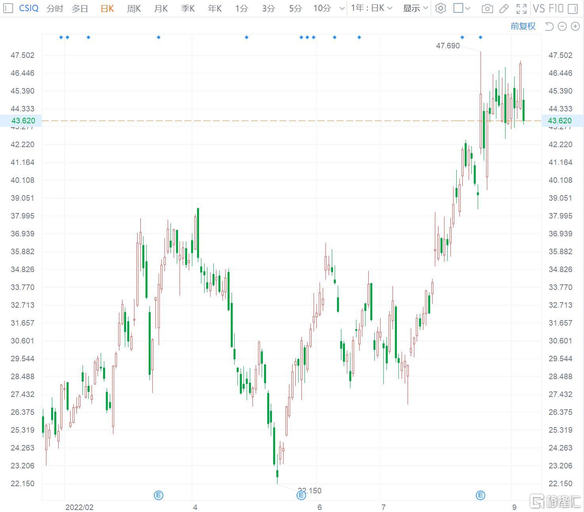The width and height of the screenshot is (584, 512).
Task: Zoom out chart with minus icon
Action: [x=562, y=26]
